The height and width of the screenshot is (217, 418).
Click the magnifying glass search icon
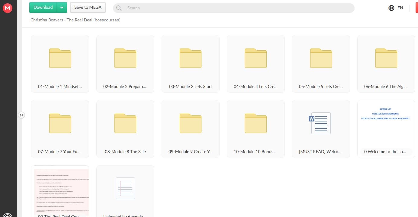coord(119,8)
